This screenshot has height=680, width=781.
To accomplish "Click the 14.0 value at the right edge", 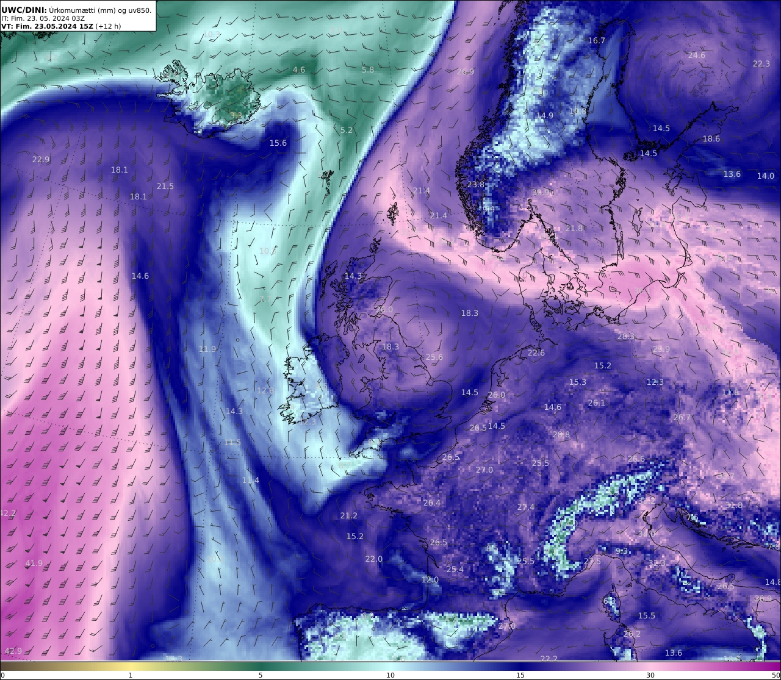I will click(x=765, y=176).
